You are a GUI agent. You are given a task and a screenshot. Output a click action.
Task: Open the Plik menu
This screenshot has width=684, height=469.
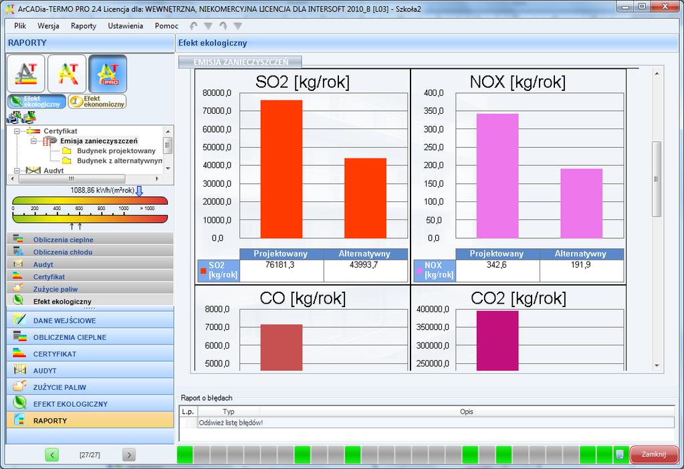[20, 26]
